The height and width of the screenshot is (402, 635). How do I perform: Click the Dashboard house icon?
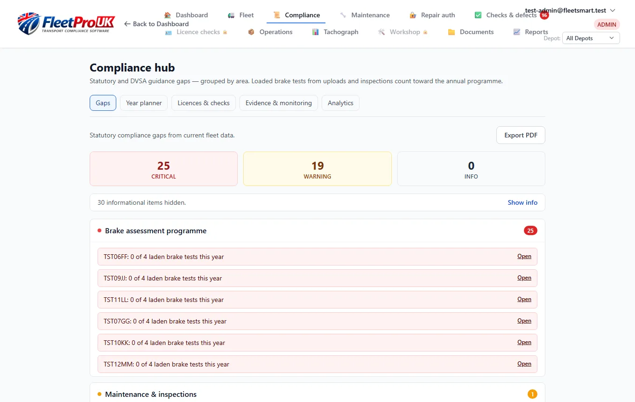coord(168,15)
